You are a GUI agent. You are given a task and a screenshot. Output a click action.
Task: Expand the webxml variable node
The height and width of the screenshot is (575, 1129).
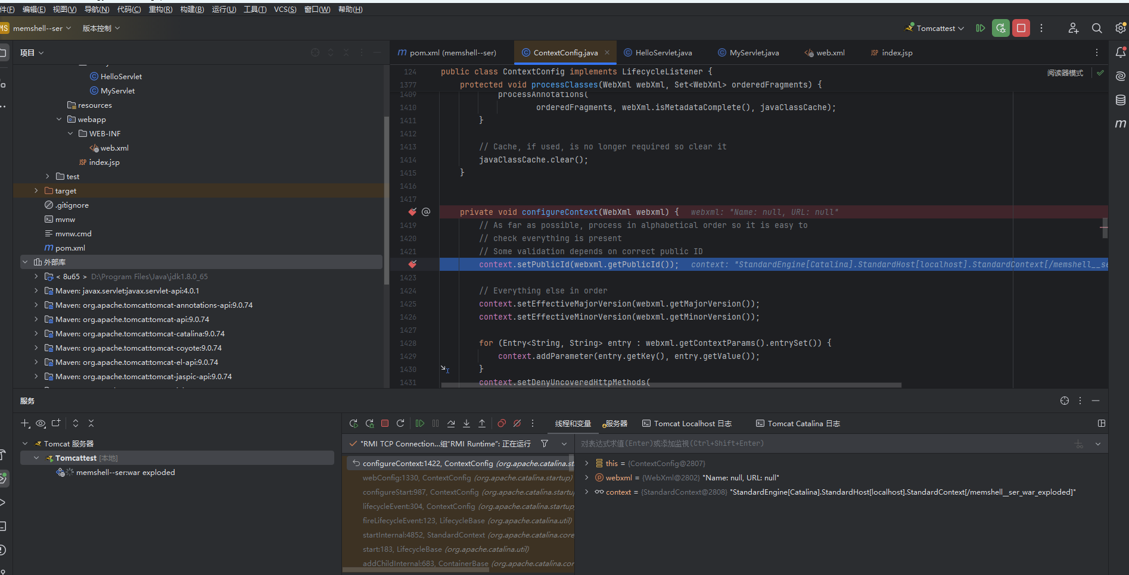coord(587,478)
